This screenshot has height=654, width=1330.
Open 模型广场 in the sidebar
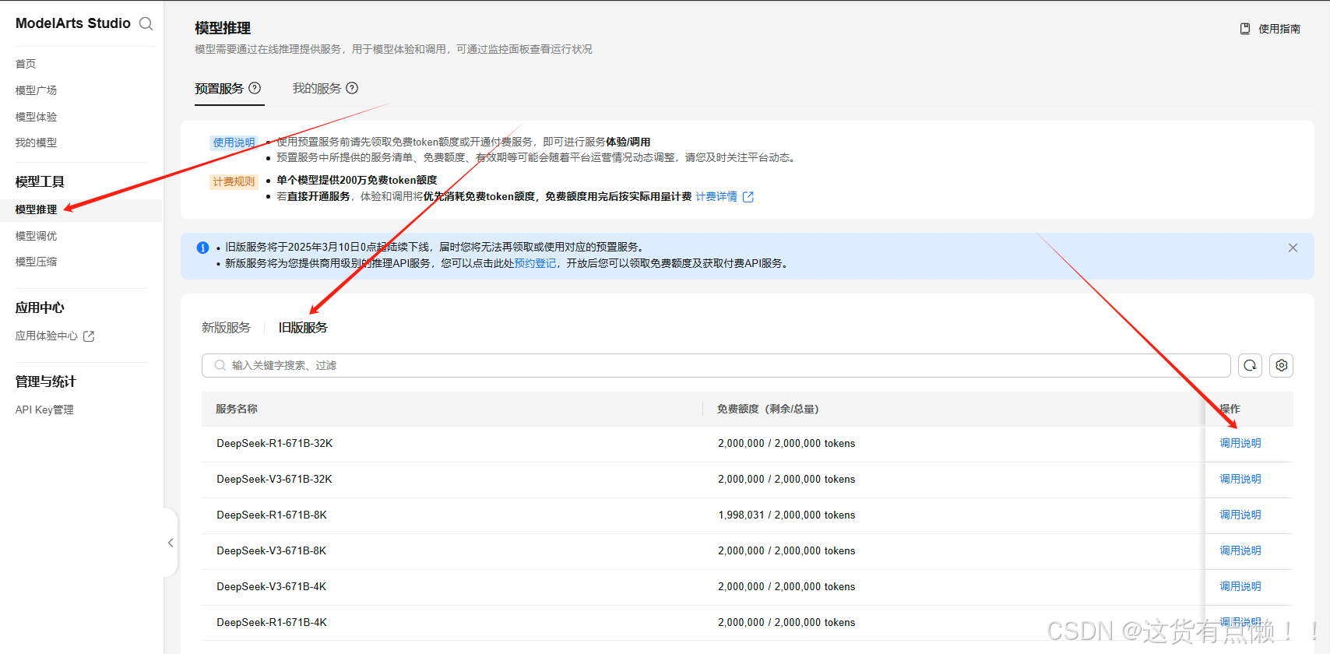click(37, 90)
